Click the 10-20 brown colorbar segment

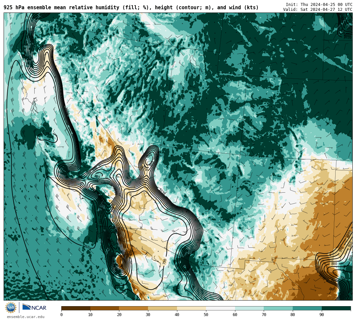coord(105,308)
